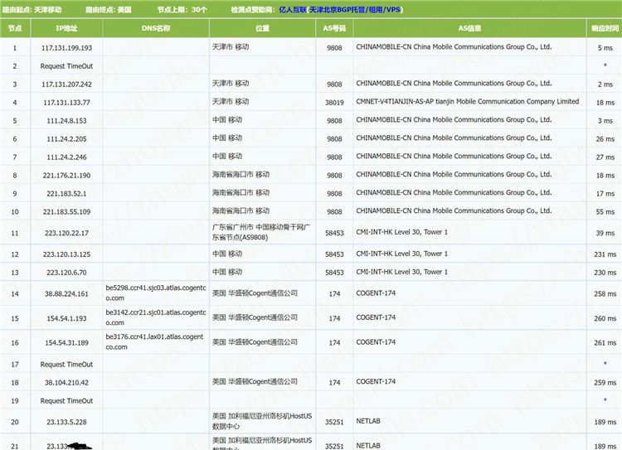
Task: Open the 亿人互联 sponsor link
Action: [293, 9]
